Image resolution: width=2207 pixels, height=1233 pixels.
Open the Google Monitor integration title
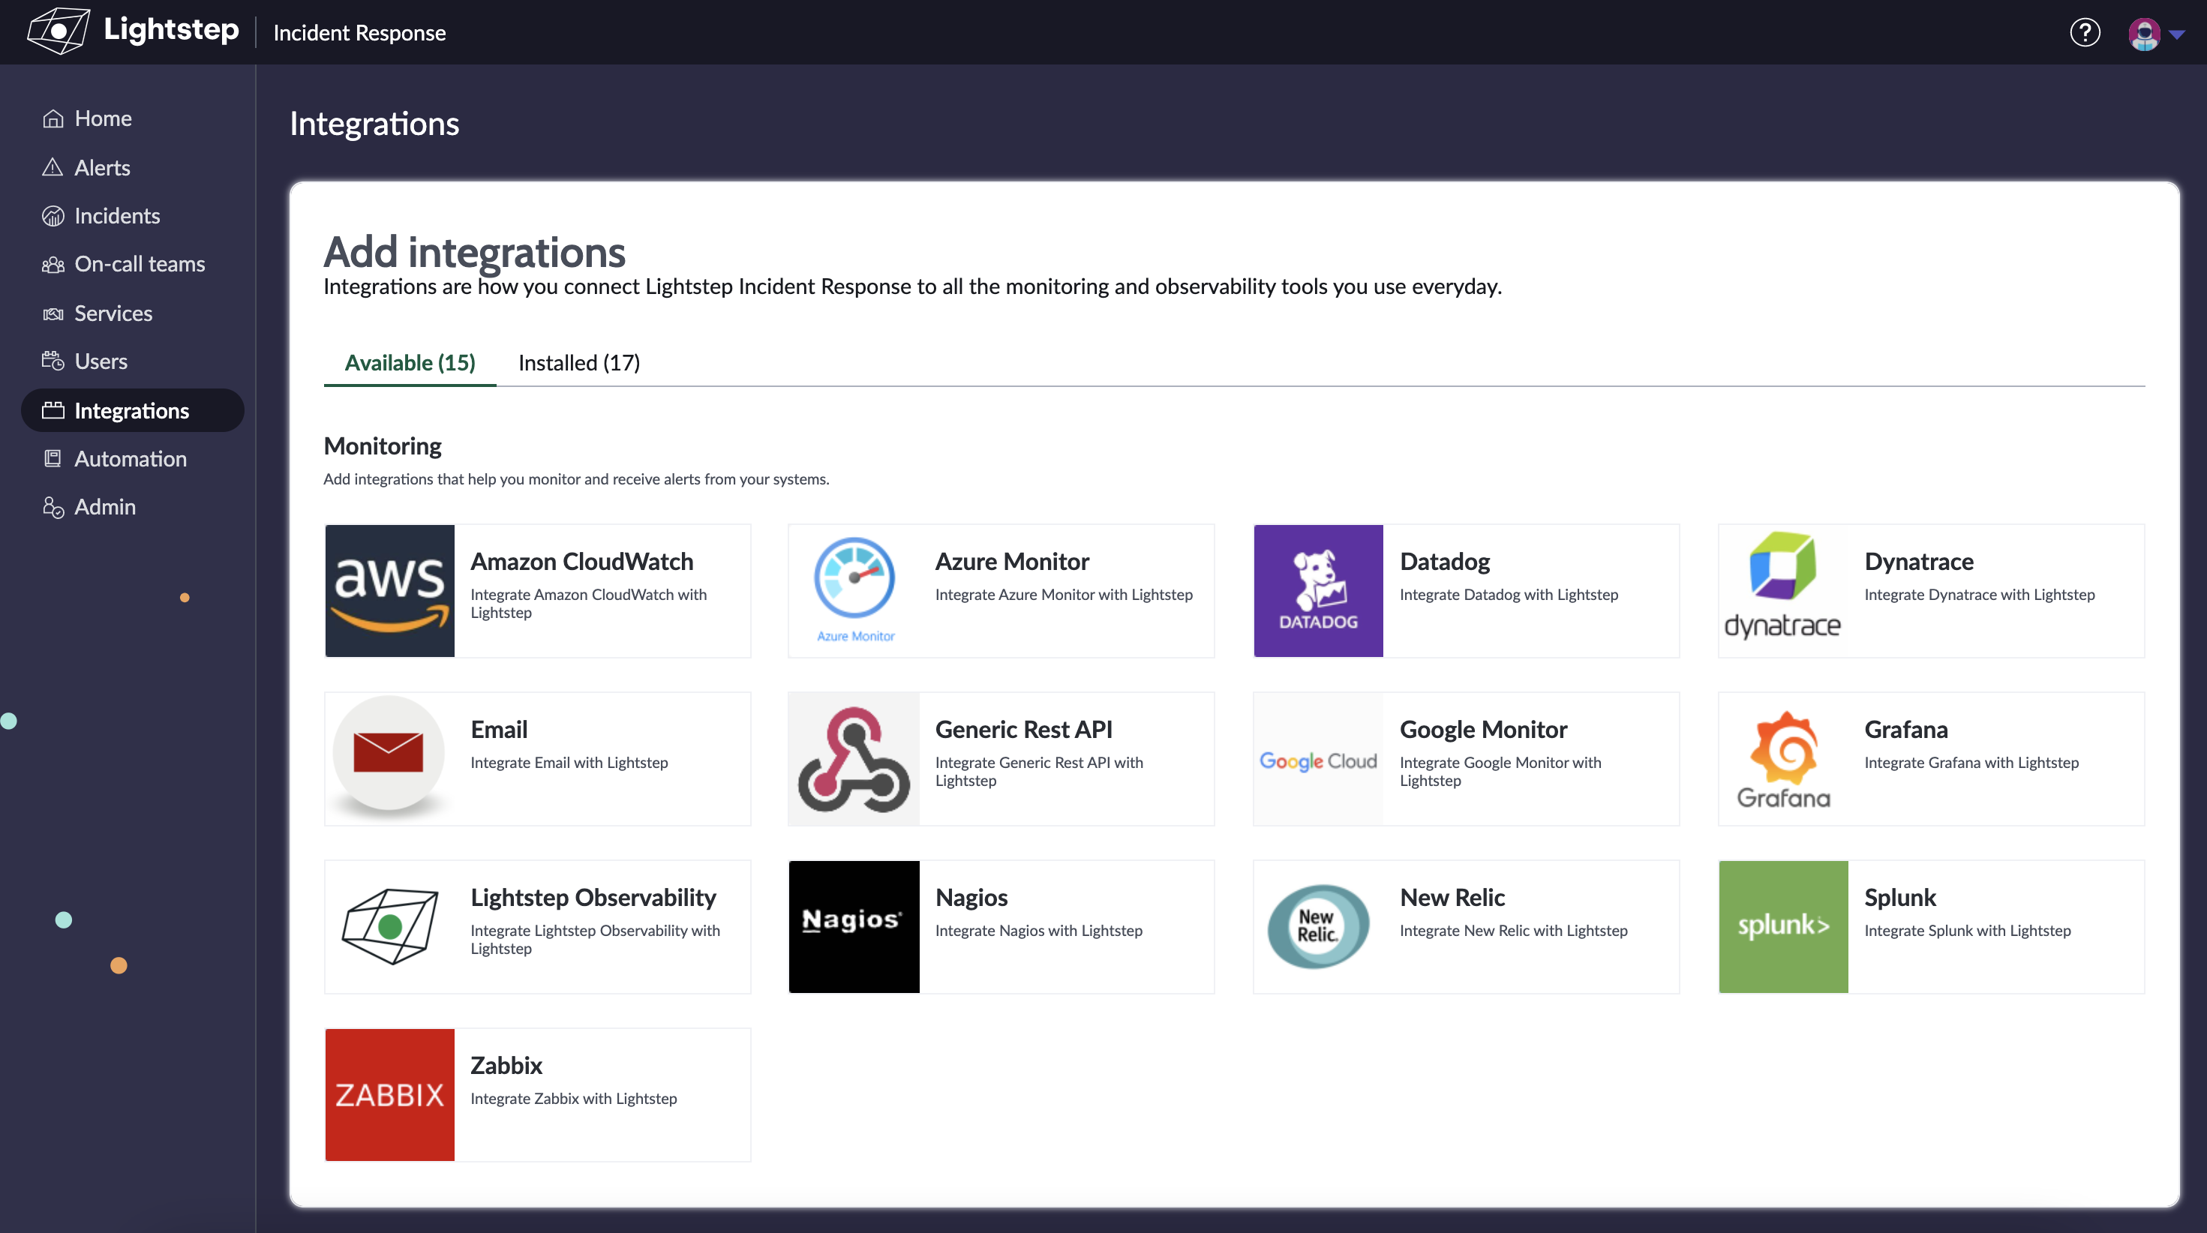1483,729
